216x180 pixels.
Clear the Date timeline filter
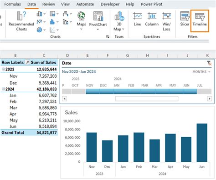pos(209,63)
